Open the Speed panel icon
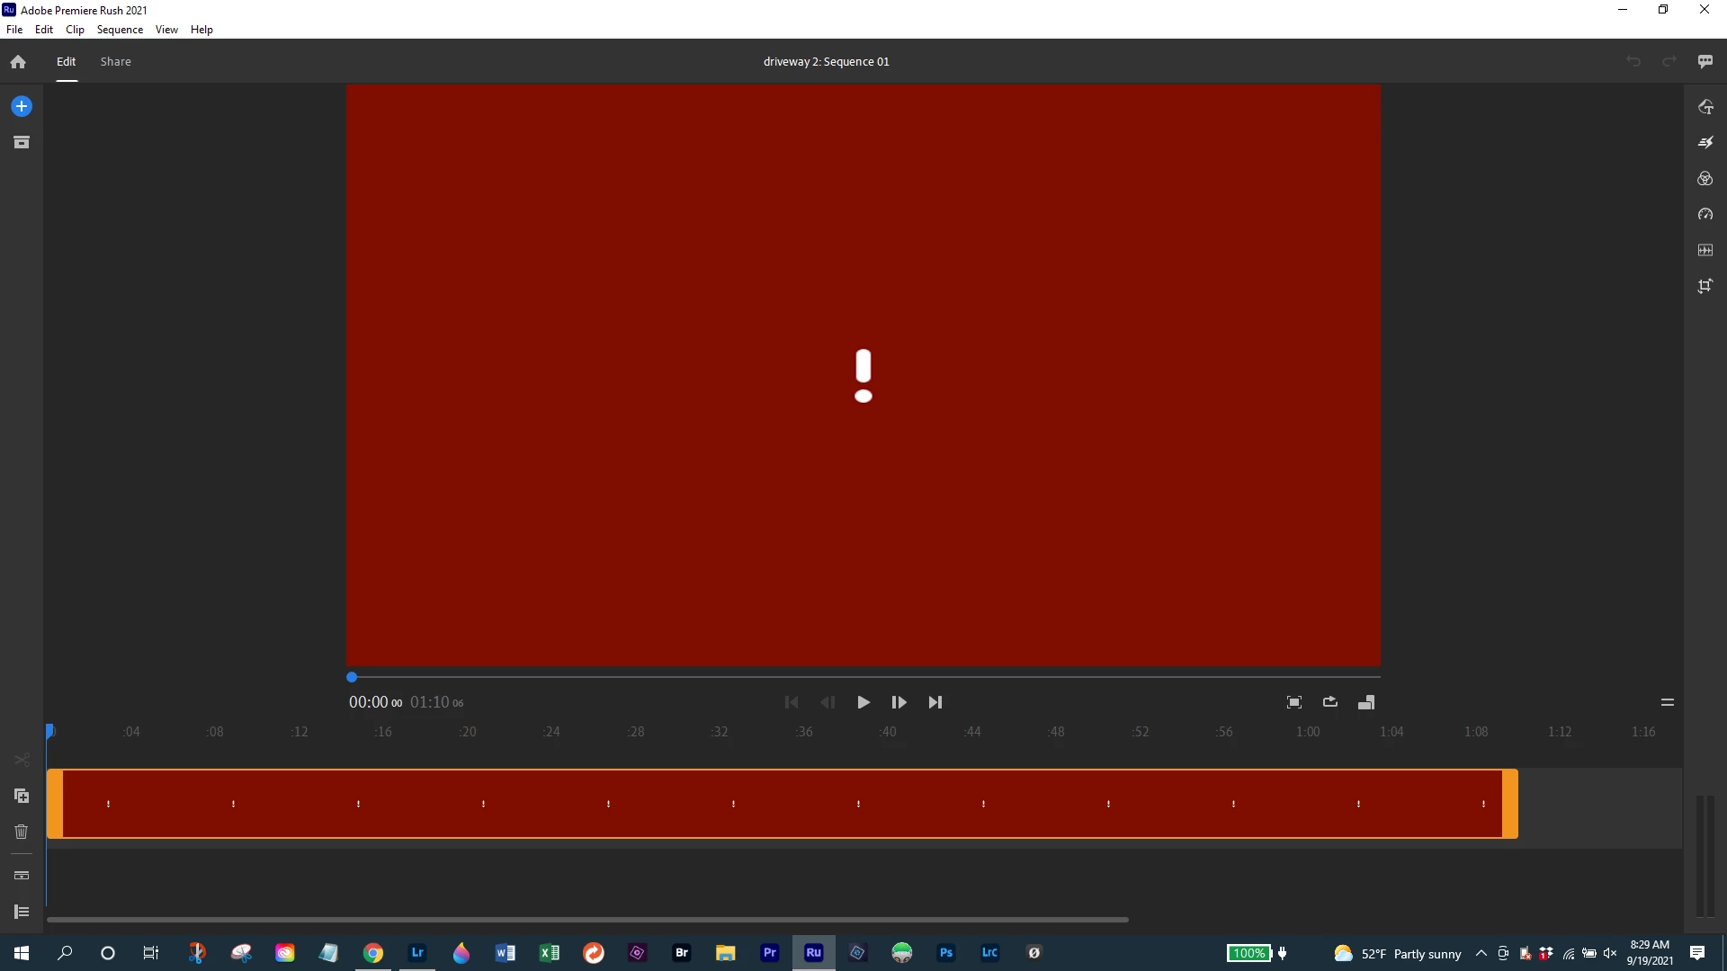The image size is (1727, 971). (x=1705, y=214)
